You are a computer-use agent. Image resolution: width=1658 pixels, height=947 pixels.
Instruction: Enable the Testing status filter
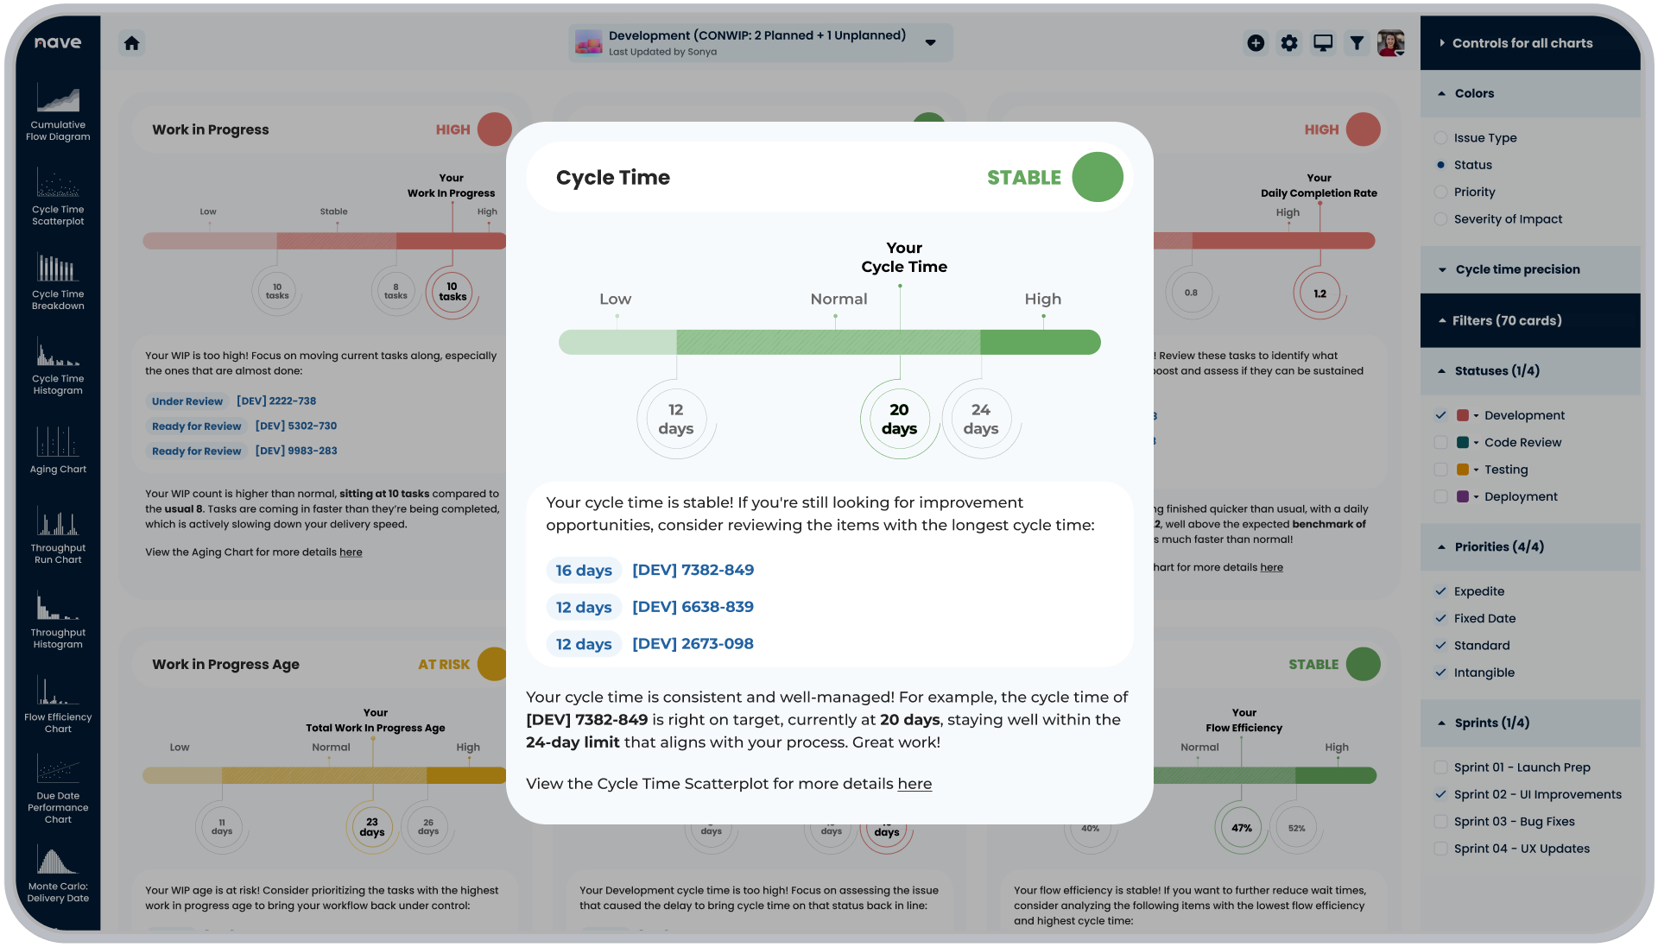(x=1440, y=469)
